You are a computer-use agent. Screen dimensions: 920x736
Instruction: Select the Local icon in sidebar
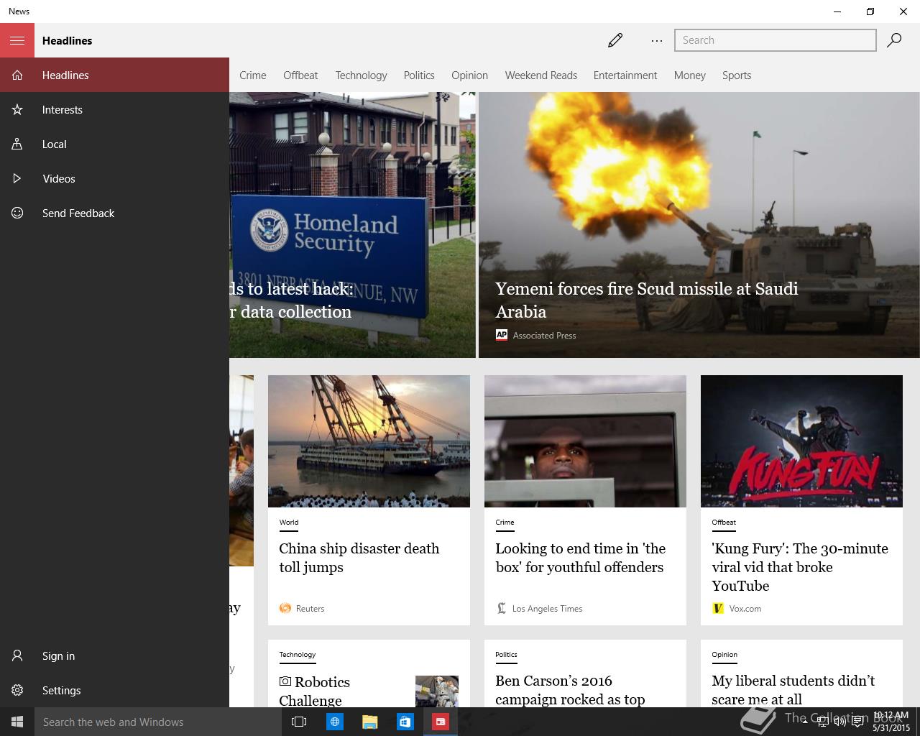tap(17, 144)
